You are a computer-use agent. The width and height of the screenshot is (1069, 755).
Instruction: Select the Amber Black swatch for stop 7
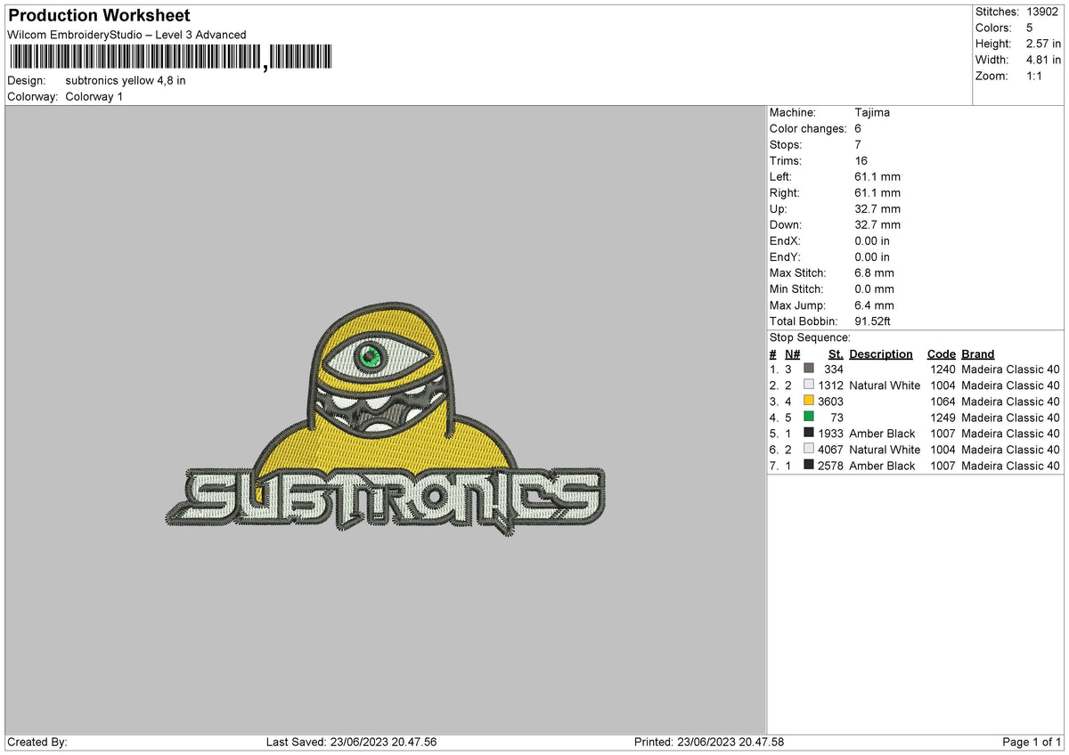coord(809,466)
